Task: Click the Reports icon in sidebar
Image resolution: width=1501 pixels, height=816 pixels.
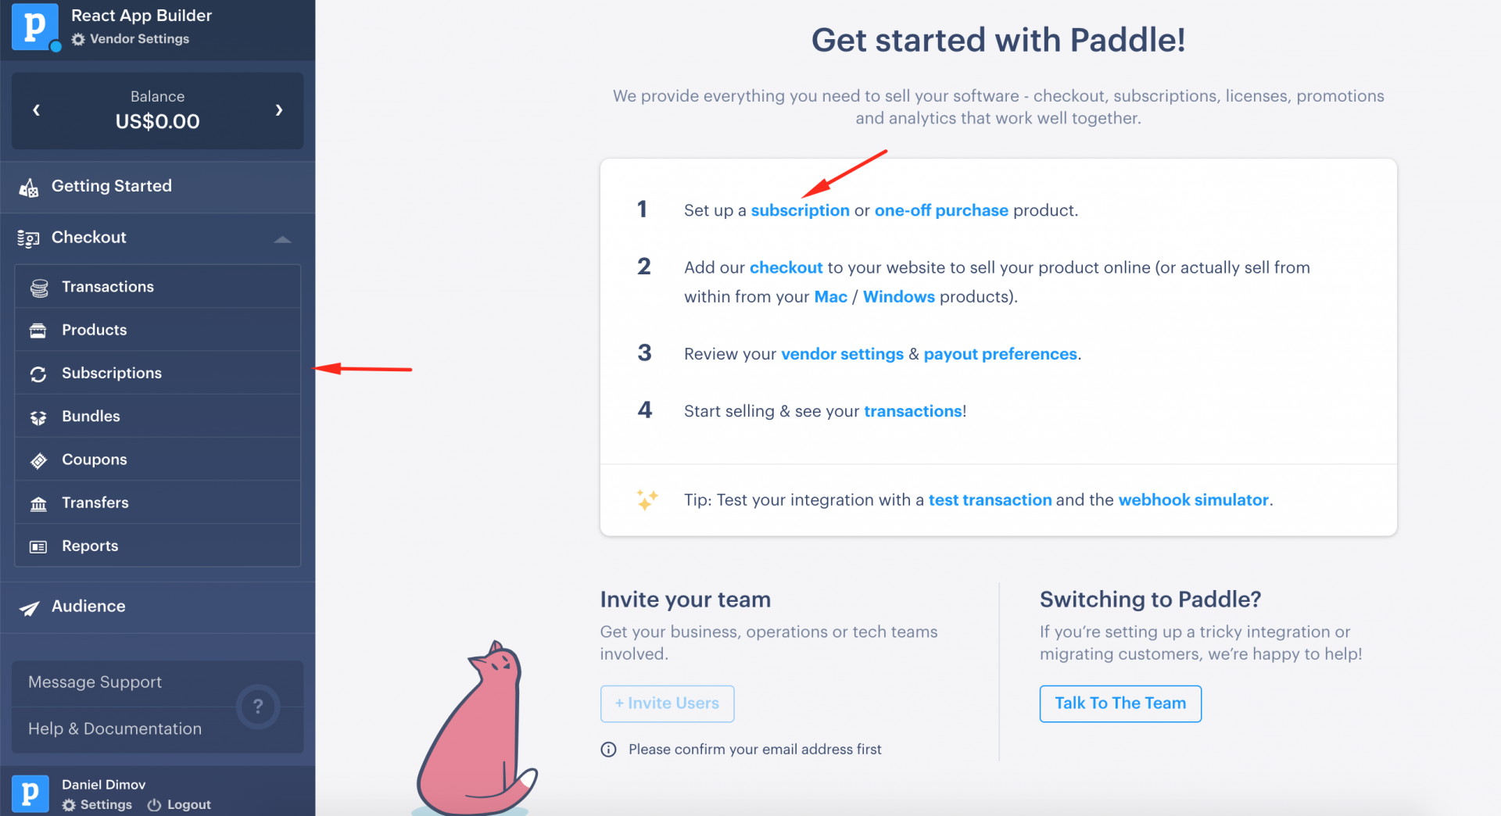Action: pos(38,546)
